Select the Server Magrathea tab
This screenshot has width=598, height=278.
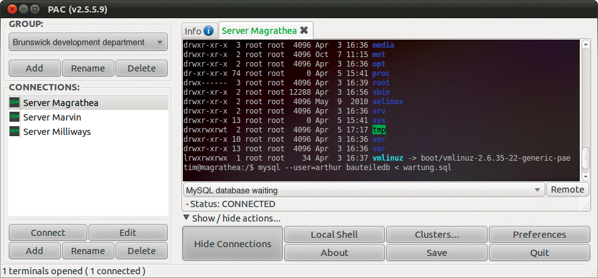click(x=266, y=31)
